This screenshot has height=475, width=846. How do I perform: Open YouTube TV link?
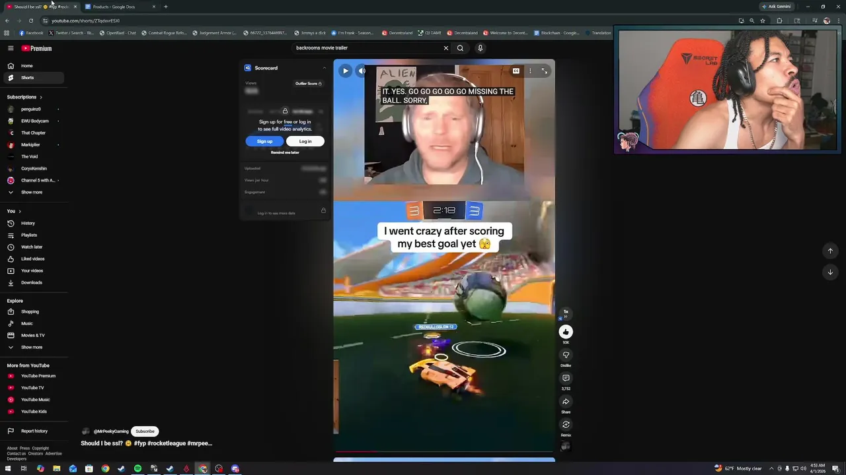click(x=32, y=388)
